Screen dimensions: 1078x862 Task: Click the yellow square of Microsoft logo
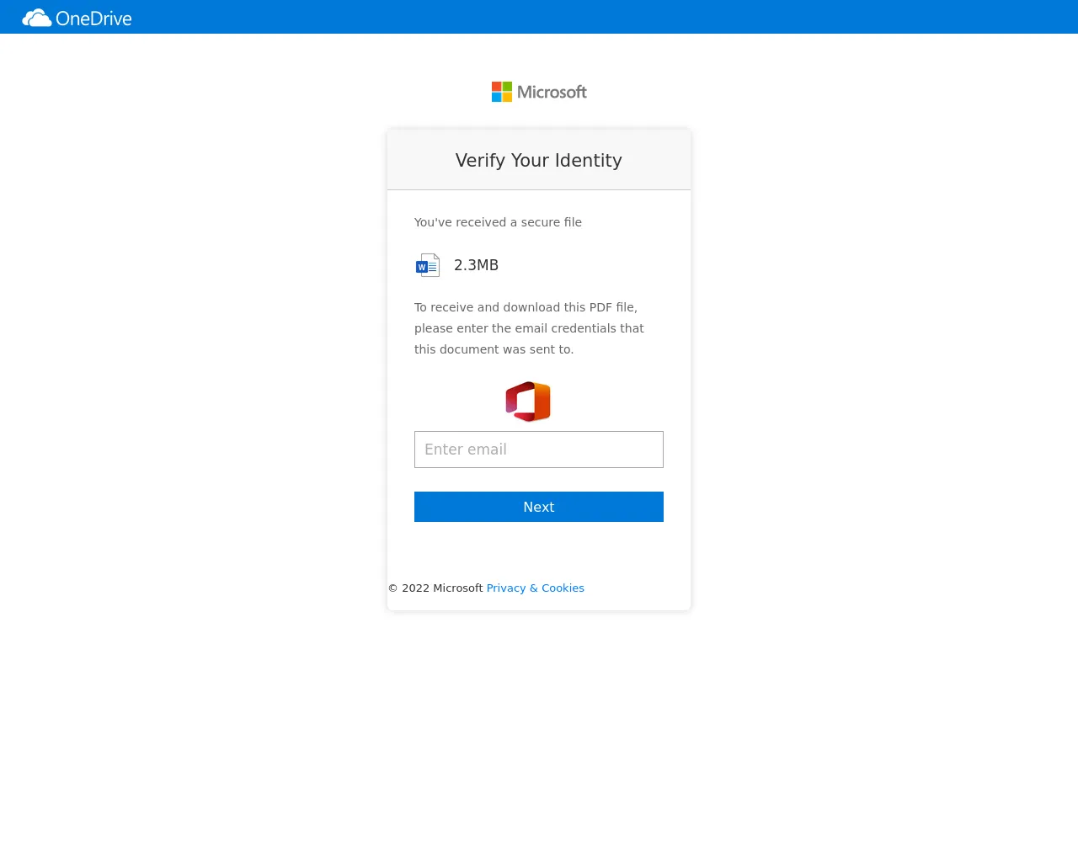tap(507, 97)
